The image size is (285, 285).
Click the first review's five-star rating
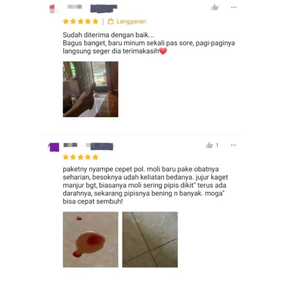(81, 22)
